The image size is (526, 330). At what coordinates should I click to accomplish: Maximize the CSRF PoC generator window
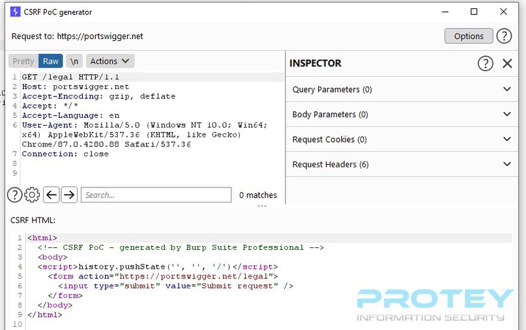(x=474, y=12)
